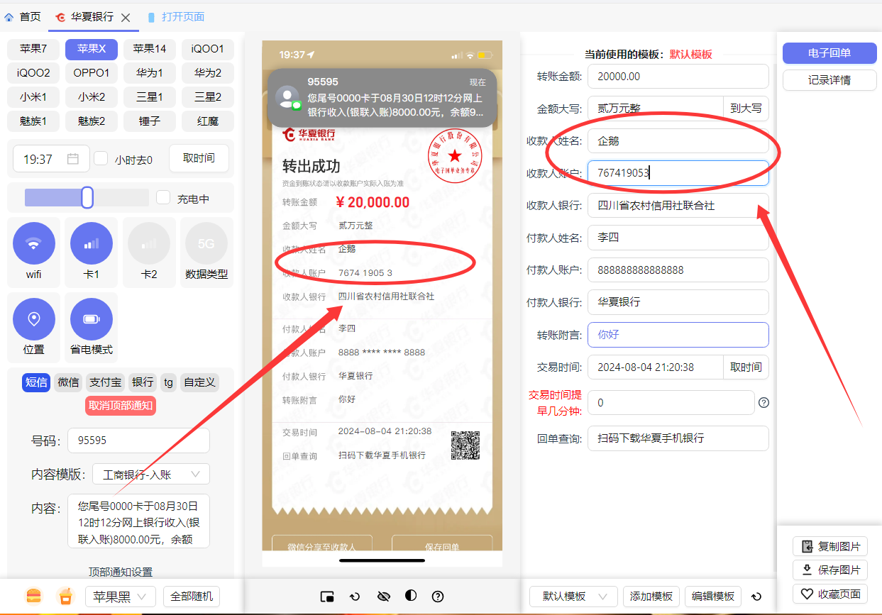Adjust the battery level slider handle

(x=87, y=197)
